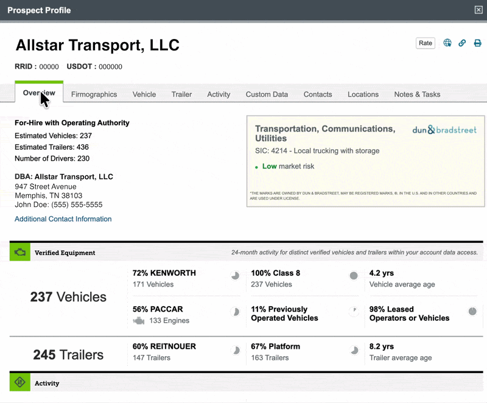This screenshot has width=487, height=403.
Task: Click the pie chart beside 72% KENWORTH
Action: 235,276
